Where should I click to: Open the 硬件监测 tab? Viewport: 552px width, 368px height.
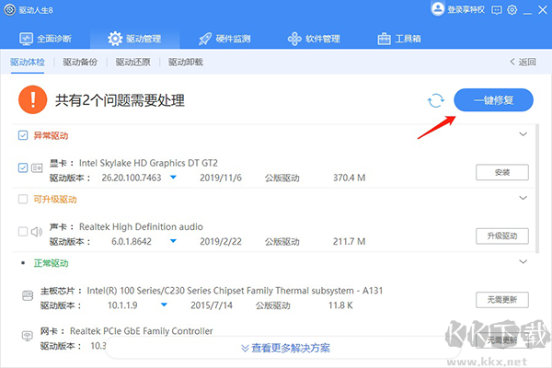click(224, 39)
